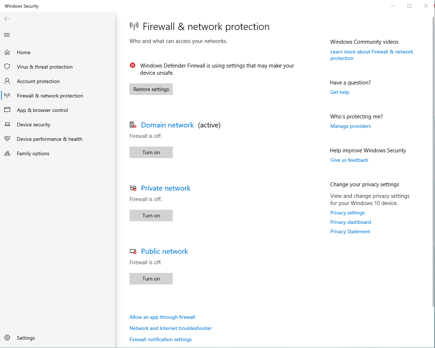Open Device security section
435x348 pixels.
coord(34,125)
